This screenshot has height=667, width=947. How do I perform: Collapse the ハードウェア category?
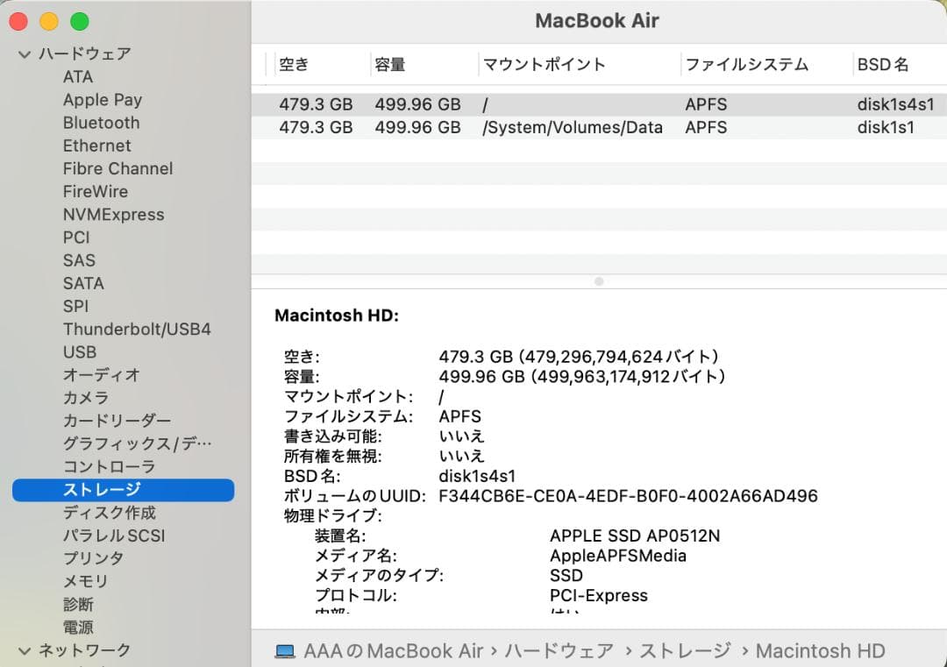pos(25,53)
